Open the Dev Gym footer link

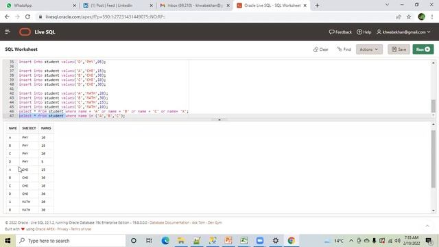(215, 222)
